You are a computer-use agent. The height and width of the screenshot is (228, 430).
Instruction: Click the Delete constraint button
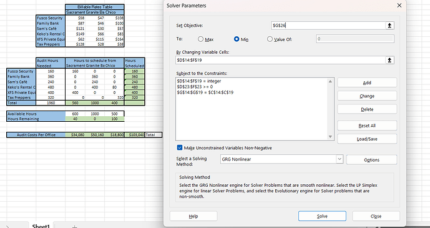pos(367,109)
